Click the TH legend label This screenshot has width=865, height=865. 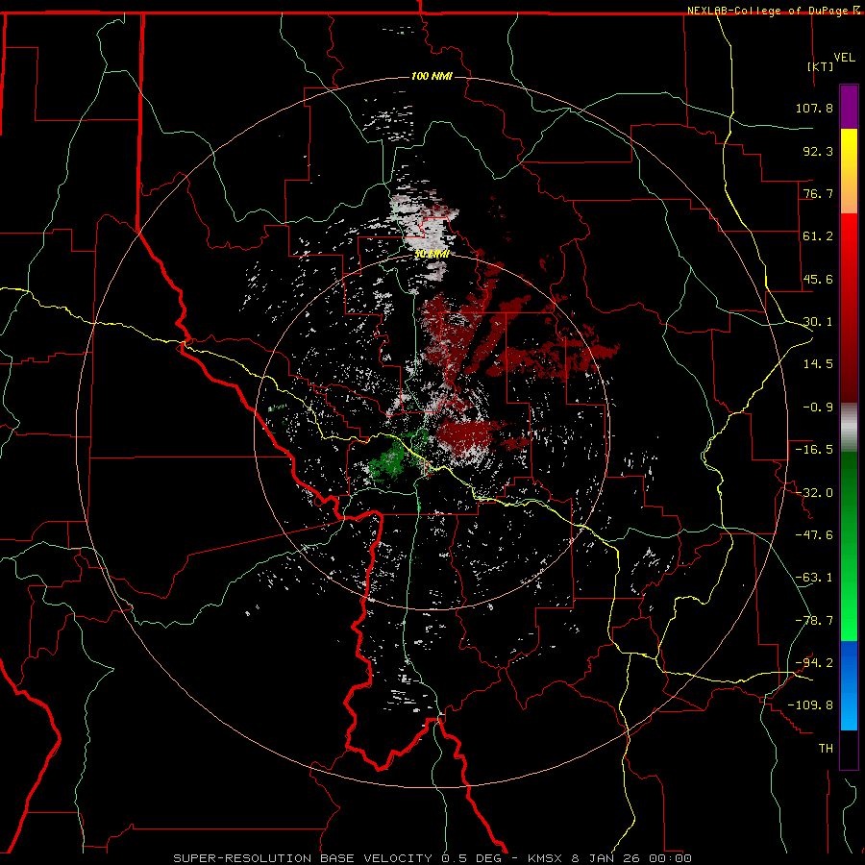pos(826,749)
